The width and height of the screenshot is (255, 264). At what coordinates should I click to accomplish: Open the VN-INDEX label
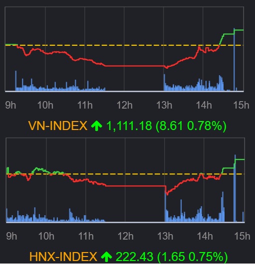pyautogui.click(x=58, y=126)
